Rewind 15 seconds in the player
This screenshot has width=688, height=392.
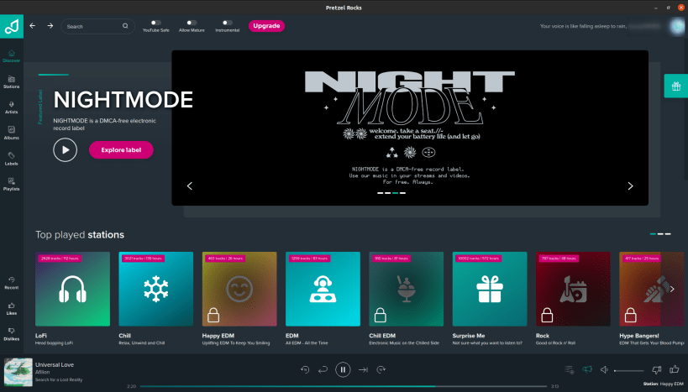[x=305, y=369]
